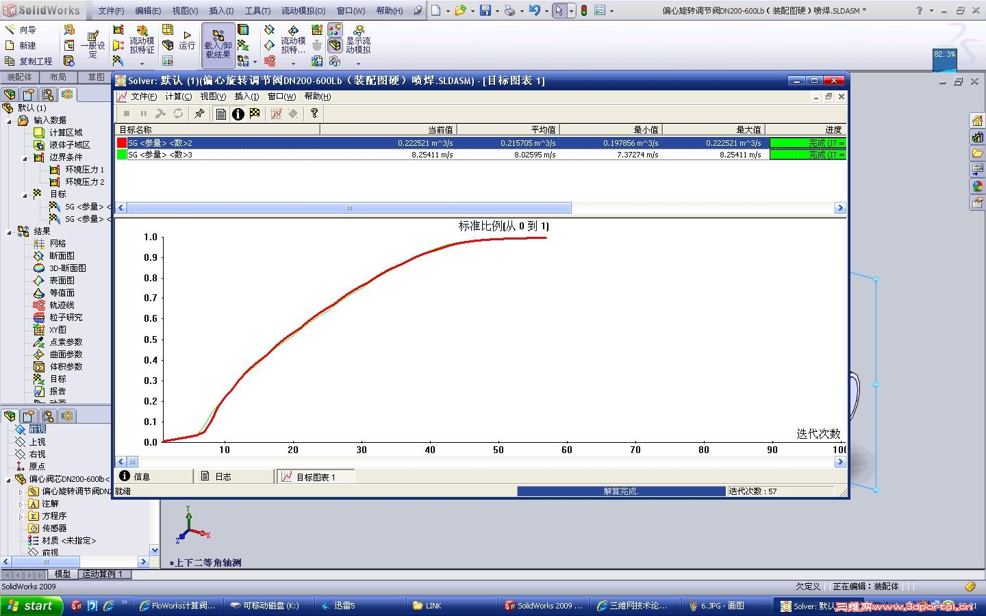Click the Windows start button
986x616 pixels.
click(31, 606)
